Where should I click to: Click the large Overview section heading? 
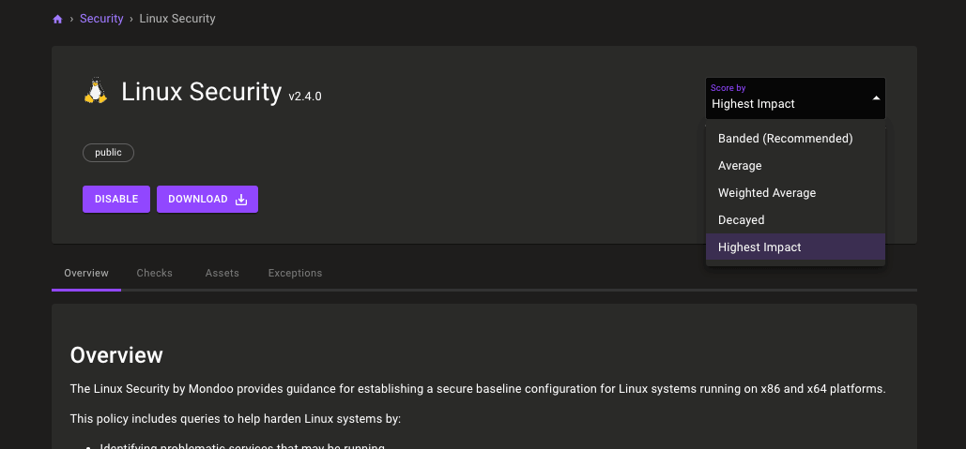pos(116,356)
